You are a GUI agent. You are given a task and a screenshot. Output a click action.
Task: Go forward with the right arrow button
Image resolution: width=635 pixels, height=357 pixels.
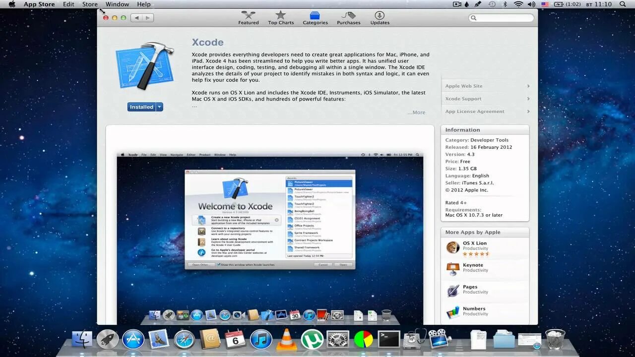(148, 18)
